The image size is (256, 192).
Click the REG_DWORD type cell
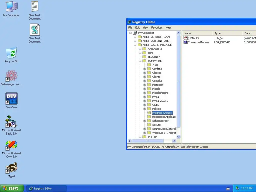(222, 42)
